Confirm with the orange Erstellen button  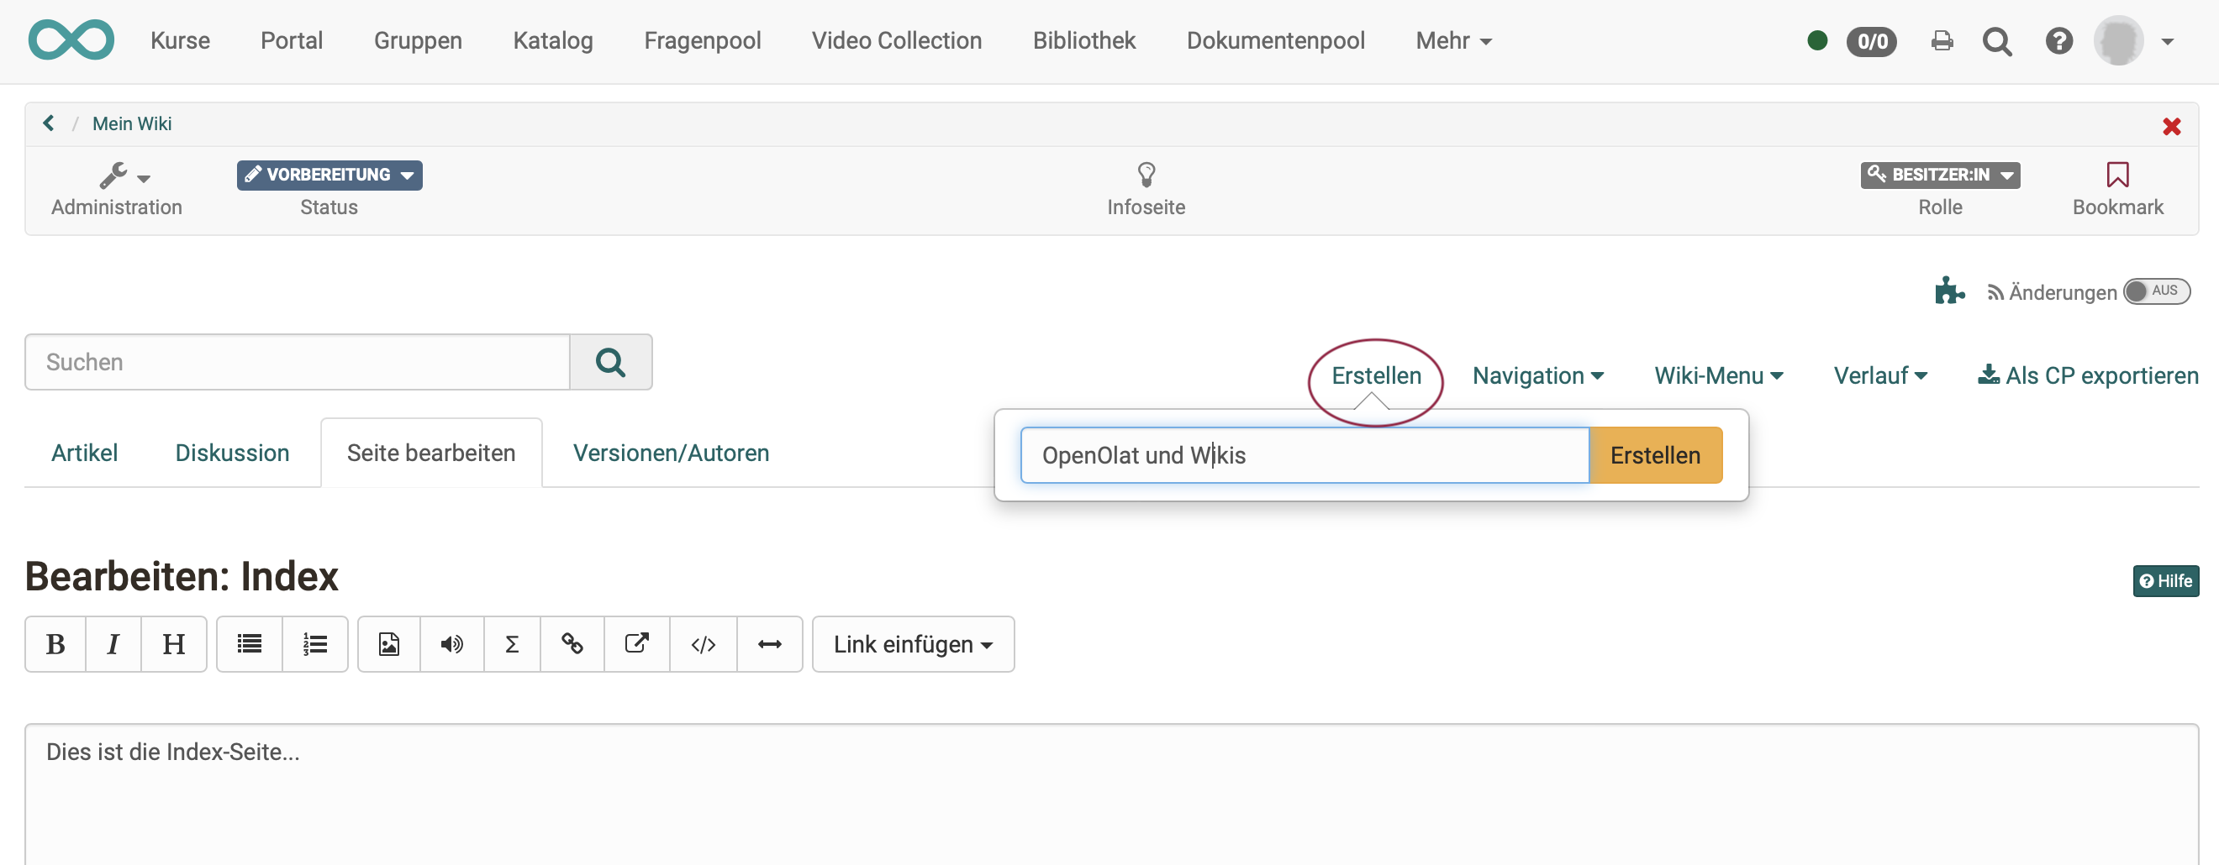(x=1656, y=455)
